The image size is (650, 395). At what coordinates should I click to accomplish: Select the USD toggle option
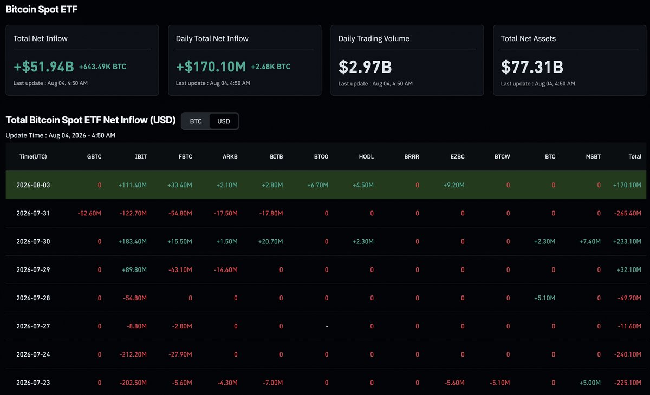pyautogui.click(x=224, y=121)
